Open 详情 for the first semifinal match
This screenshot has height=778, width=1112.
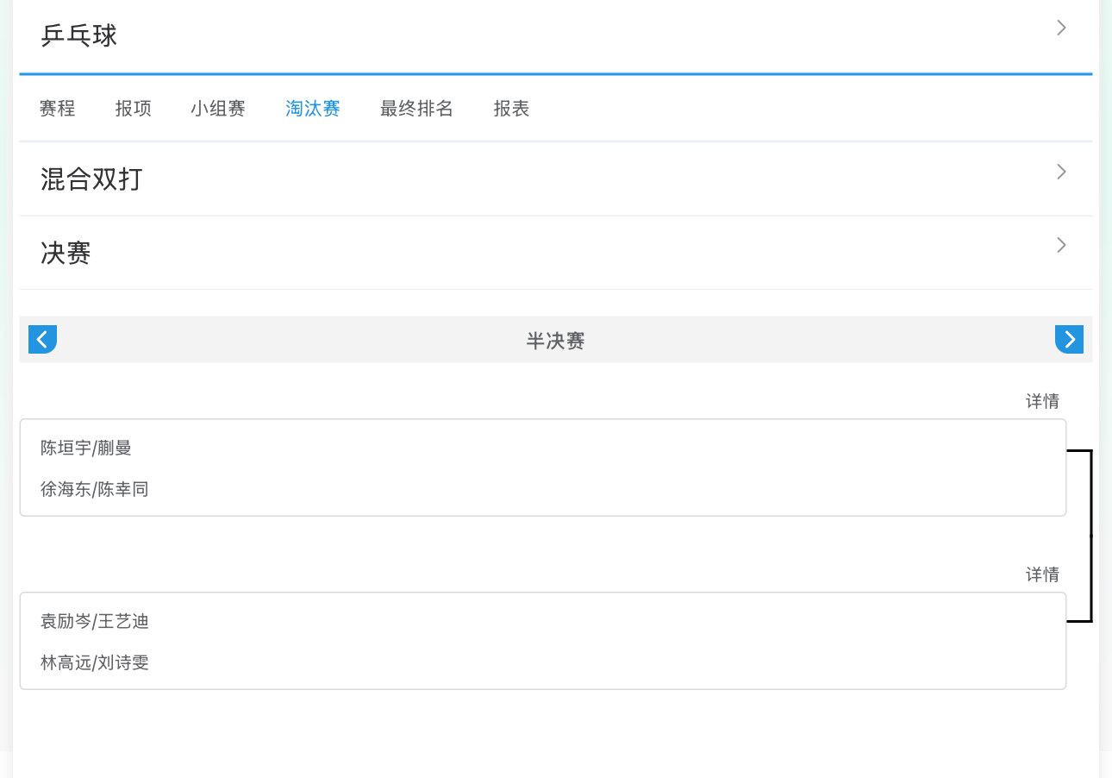point(1042,400)
